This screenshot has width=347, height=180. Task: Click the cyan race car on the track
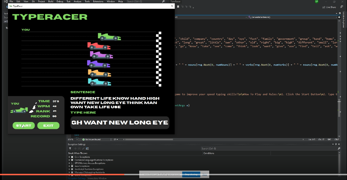tap(100, 82)
